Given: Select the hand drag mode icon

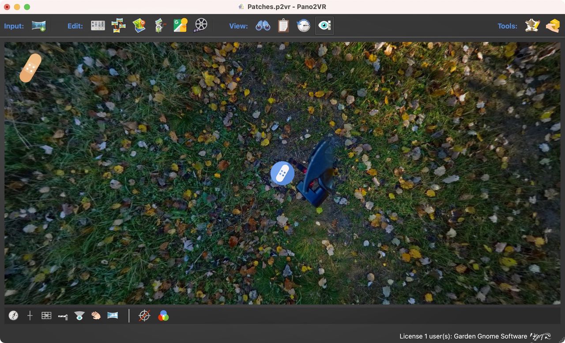Looking at the screenshot, I should [96, 316].
